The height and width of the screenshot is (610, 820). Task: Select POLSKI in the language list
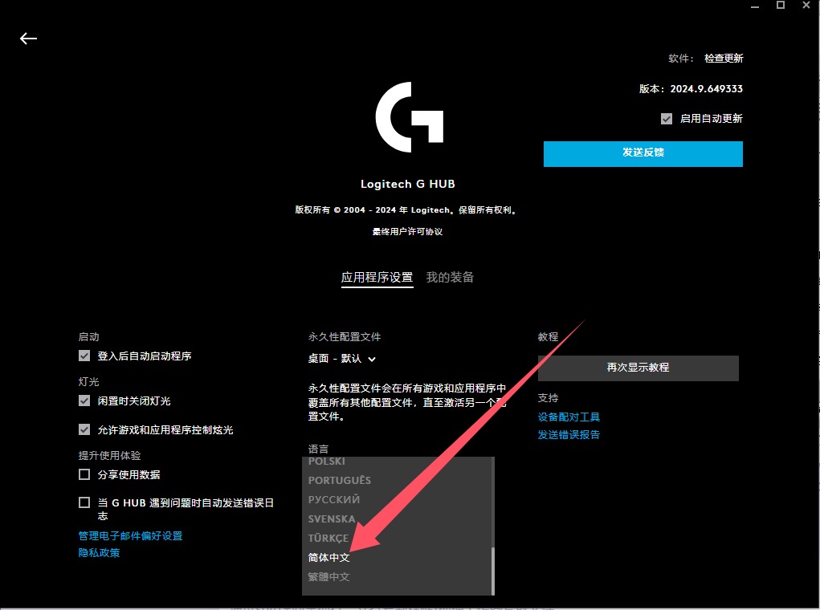[x=326, y=462]
